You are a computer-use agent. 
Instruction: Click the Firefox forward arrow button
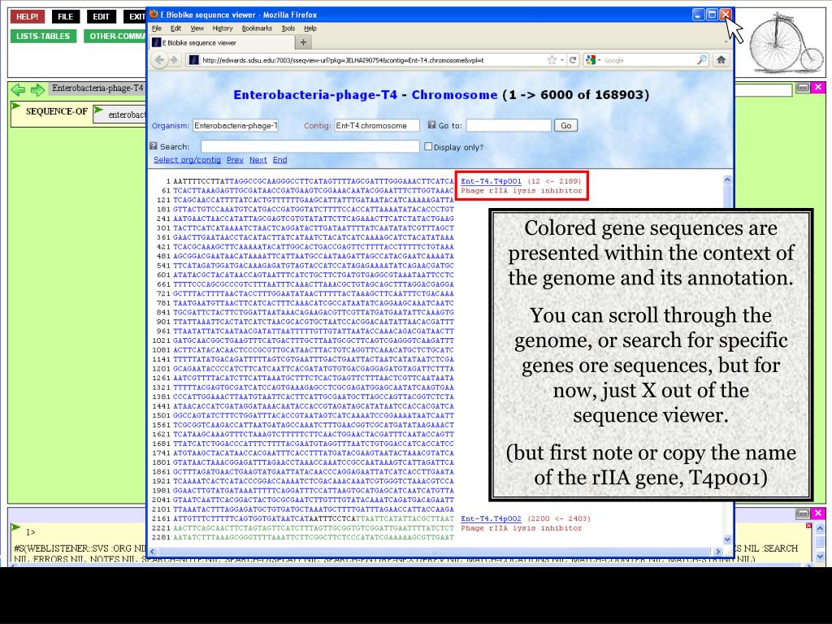tap(174, 60)
